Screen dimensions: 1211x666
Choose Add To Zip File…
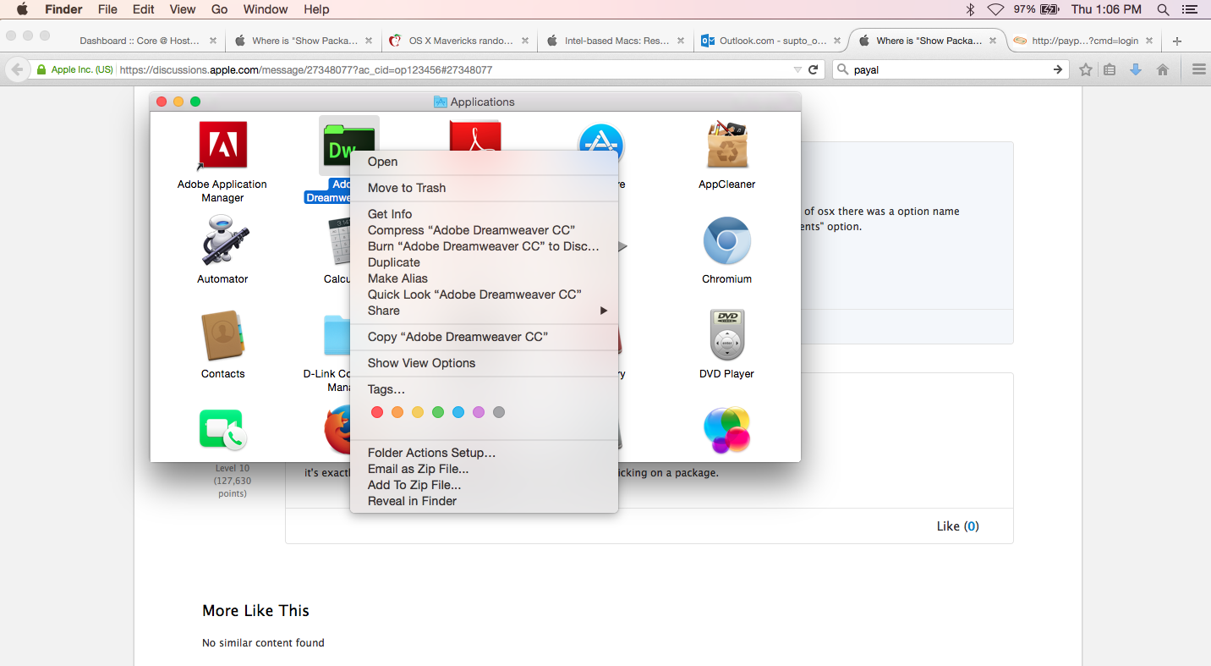(484, 485)
